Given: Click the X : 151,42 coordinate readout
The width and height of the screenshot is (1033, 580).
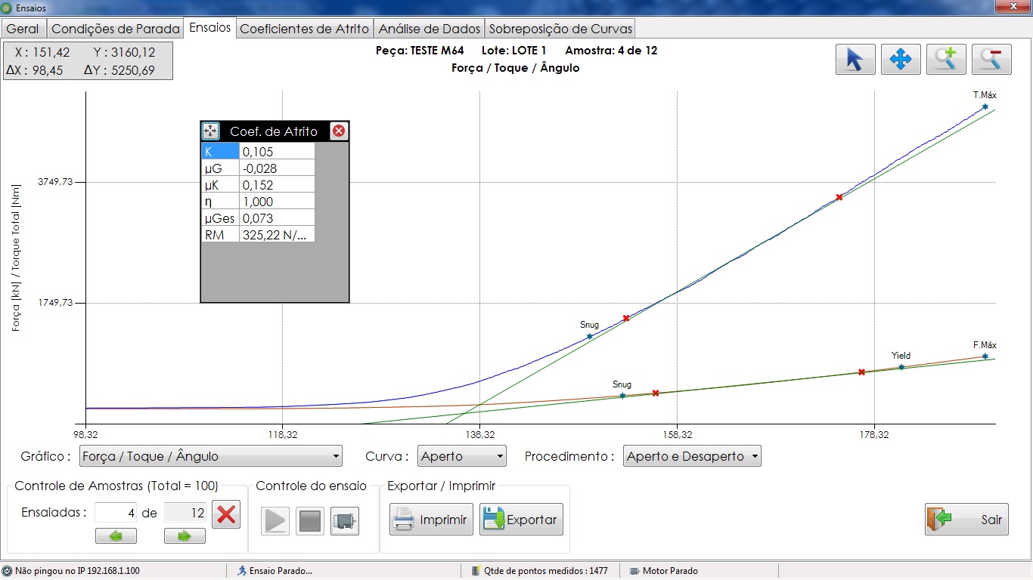Looking at the screenshot, I should pyautogui.click(x=42, y=52).
